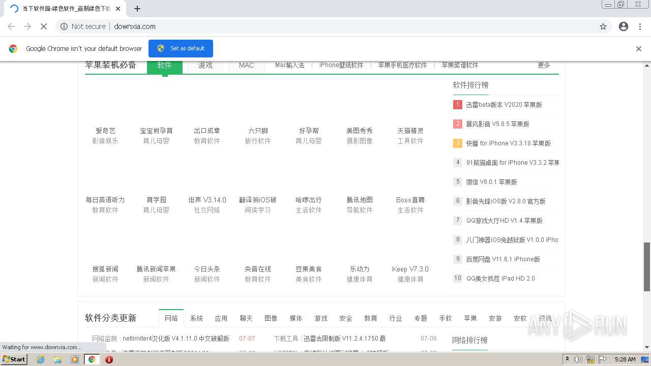The height and width of the screenshot is (366, 651).
Task: Open 暴风影音 V5.8.5 苹果版 ranking item
Action: coord(497,124)
